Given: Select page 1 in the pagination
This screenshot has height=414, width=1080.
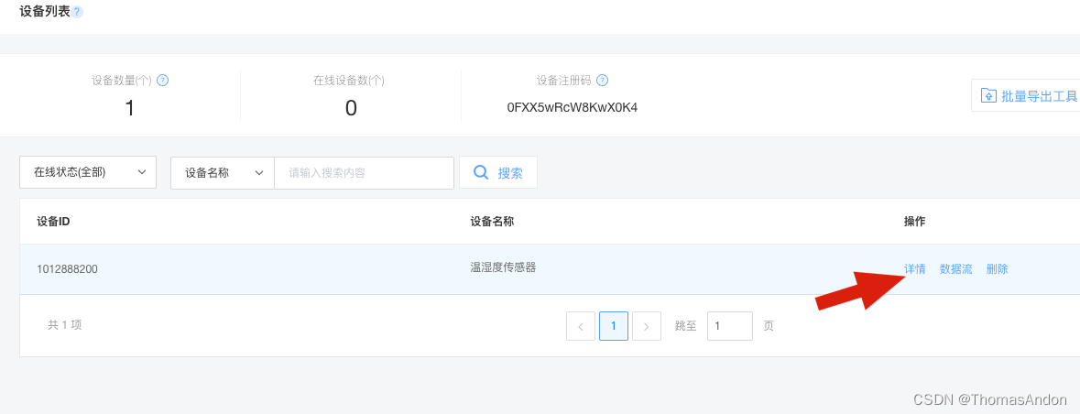Looking at the screenshot, I should [x=614, y=326].
